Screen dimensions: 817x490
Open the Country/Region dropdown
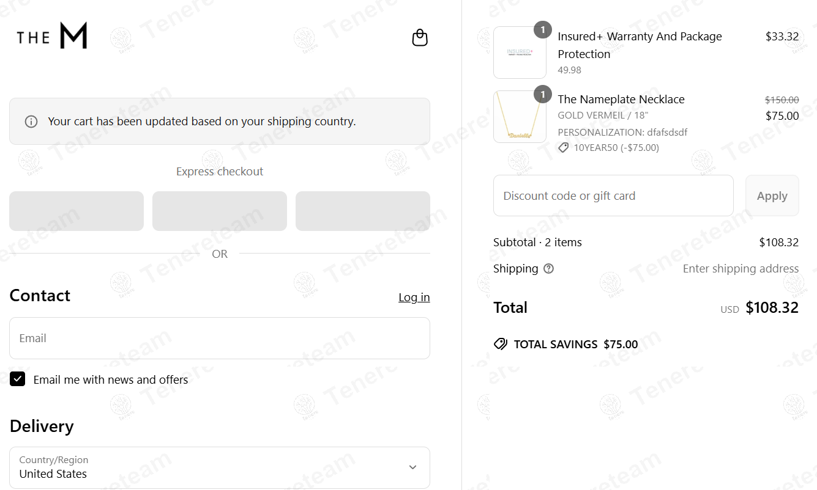[220, 467]
